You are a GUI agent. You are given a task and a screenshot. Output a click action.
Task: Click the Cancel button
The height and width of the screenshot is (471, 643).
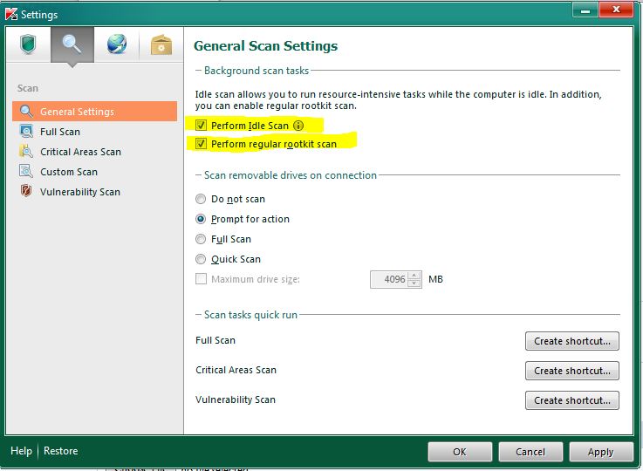530,452
